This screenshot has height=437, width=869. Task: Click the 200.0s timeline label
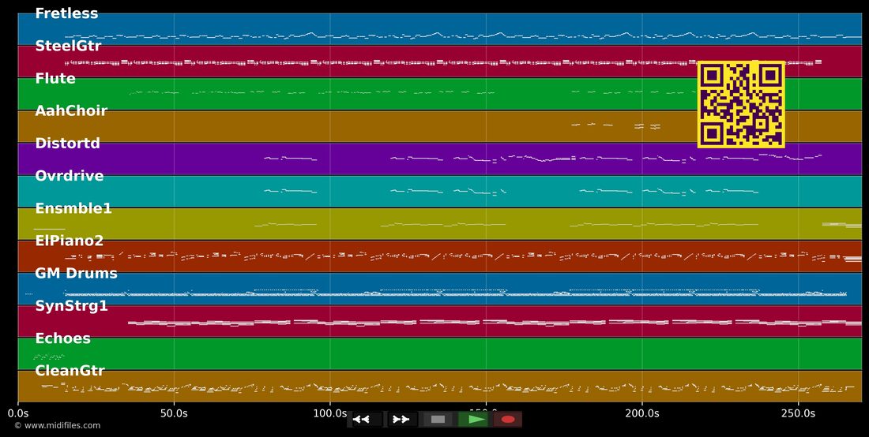click(x=642, y=413)
